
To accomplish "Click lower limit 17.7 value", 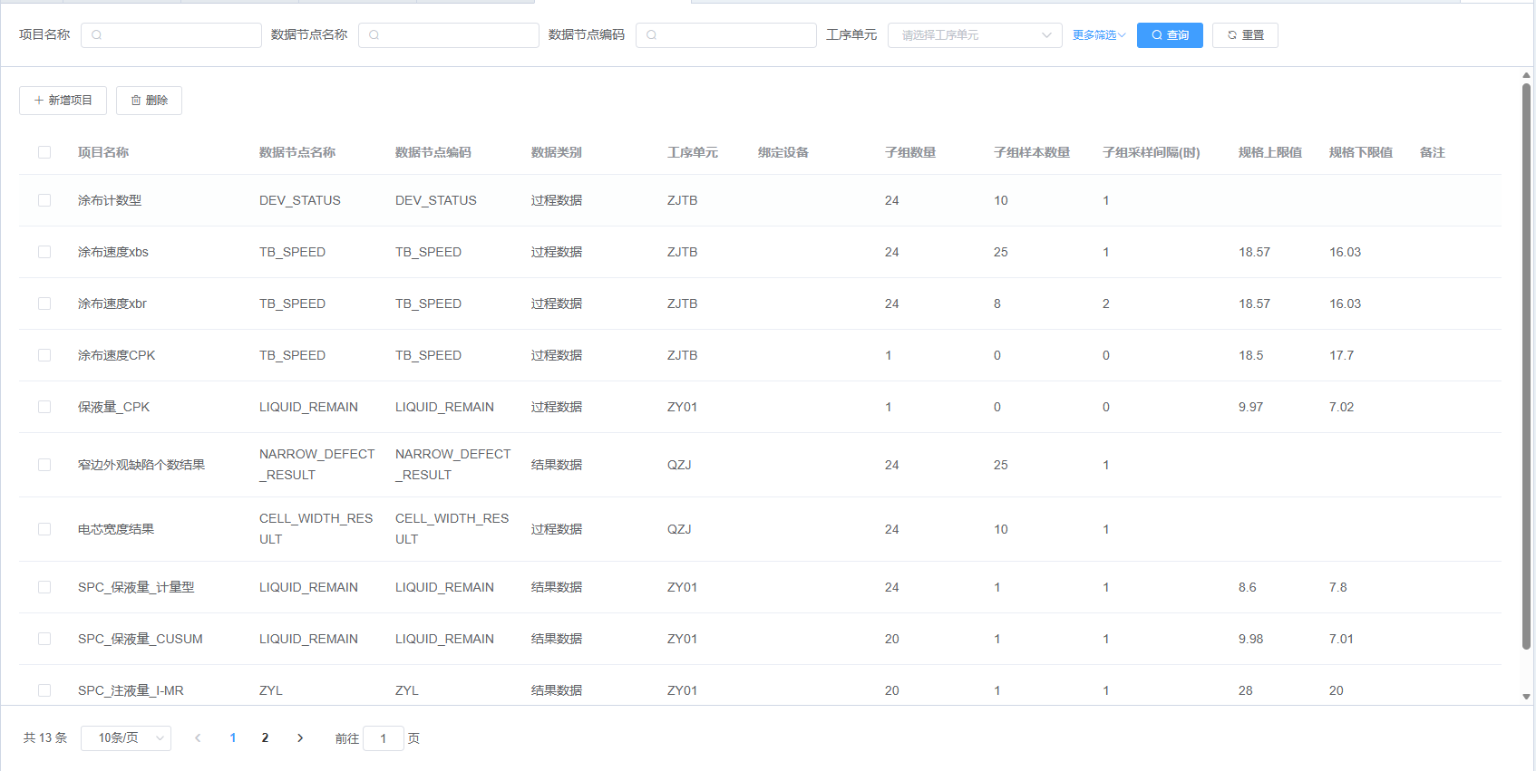I will click(x=1342, y=355).
